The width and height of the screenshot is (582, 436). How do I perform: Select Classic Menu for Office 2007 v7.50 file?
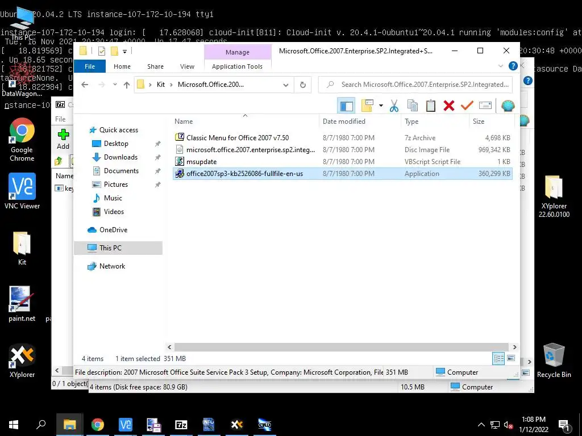(238, 137)
